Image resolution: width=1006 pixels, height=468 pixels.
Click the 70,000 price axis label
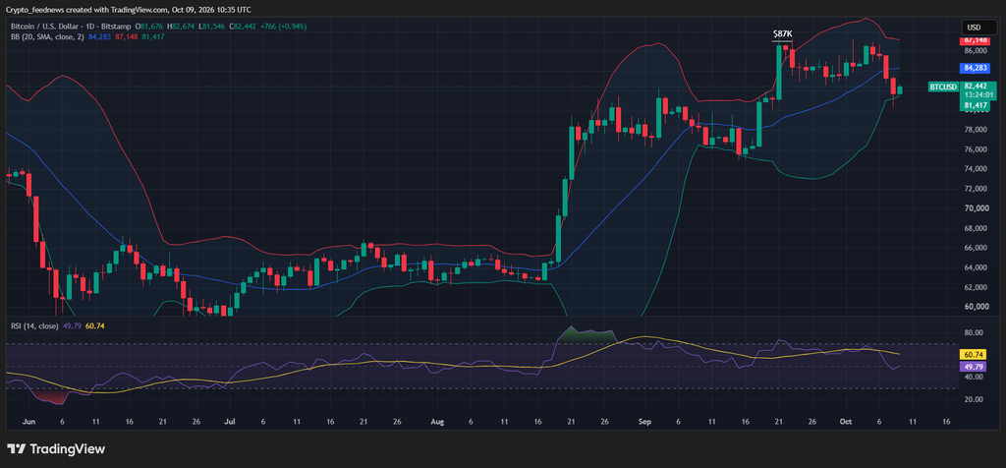[x=976, y=208]
